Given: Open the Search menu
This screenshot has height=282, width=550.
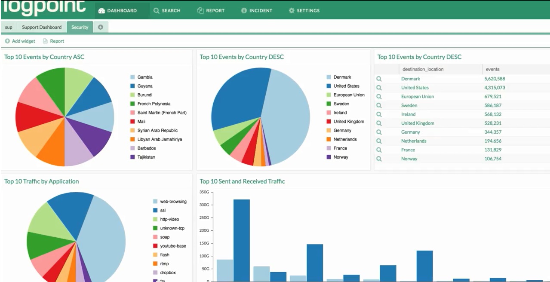Looking at the screenshot, I should click(x=167, y=10).
